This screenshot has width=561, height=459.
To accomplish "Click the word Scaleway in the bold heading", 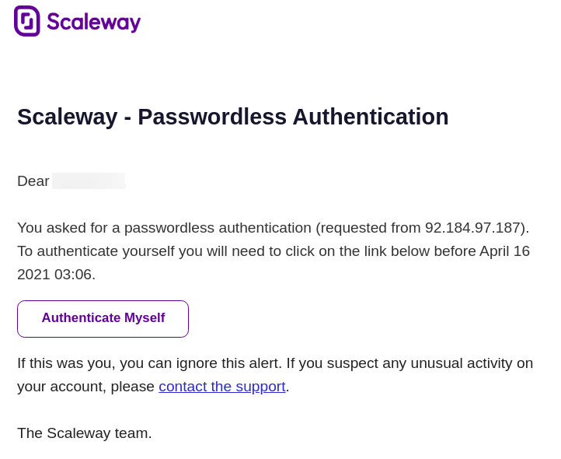I will pyautogui.click(x=68, y=117).
